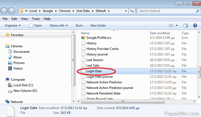This screenshot has height=117, width=201.
Task: Select User Data in the breadcrumb
Action: pyautogui.click(x=83, y=11)
